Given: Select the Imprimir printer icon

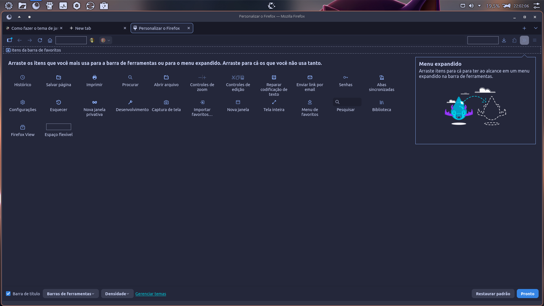Looking at the screenshot, I should 95,77.
